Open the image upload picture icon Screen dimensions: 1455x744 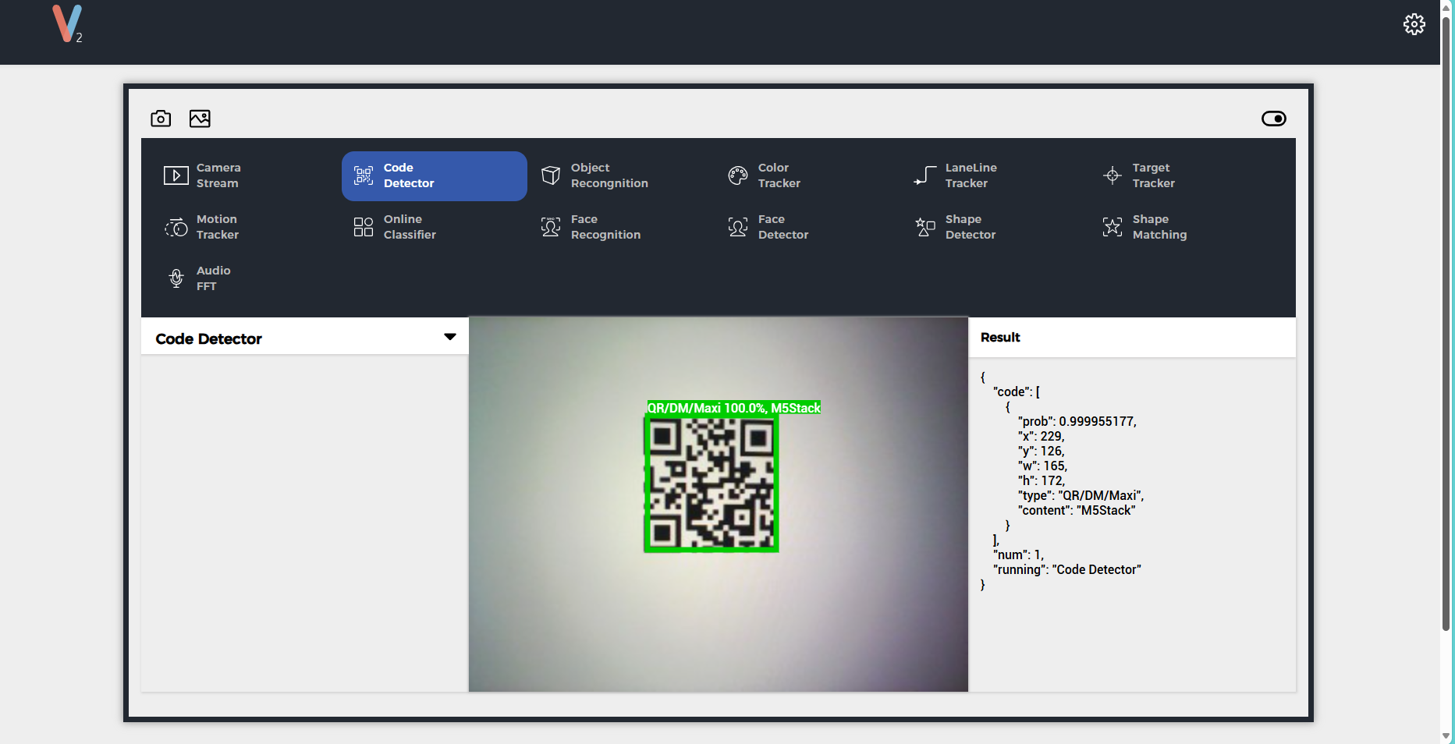(x=200, y=119)
